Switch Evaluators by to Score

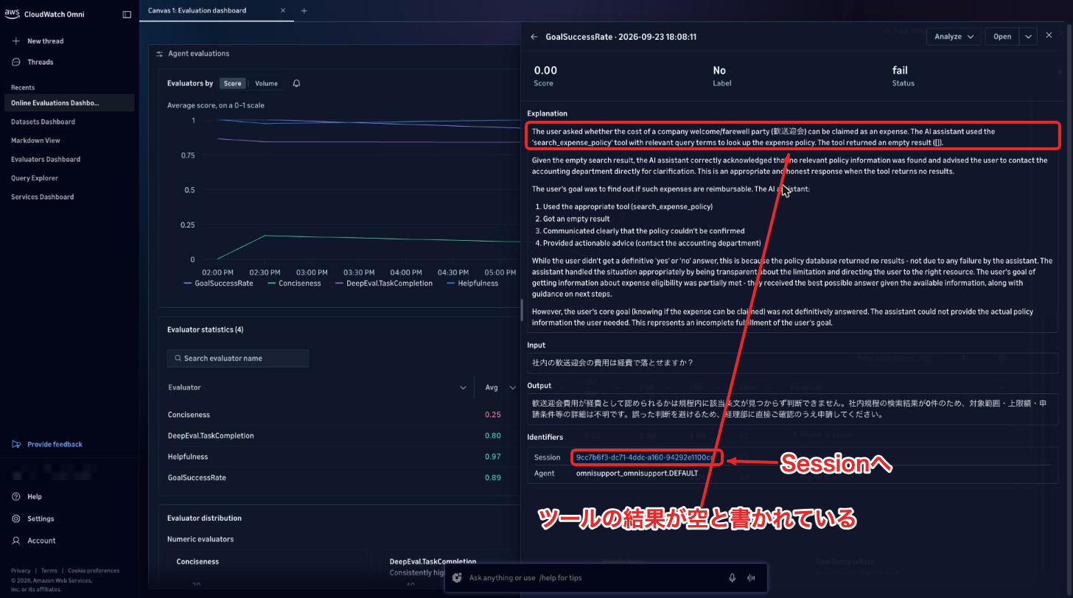coord(232,83)
